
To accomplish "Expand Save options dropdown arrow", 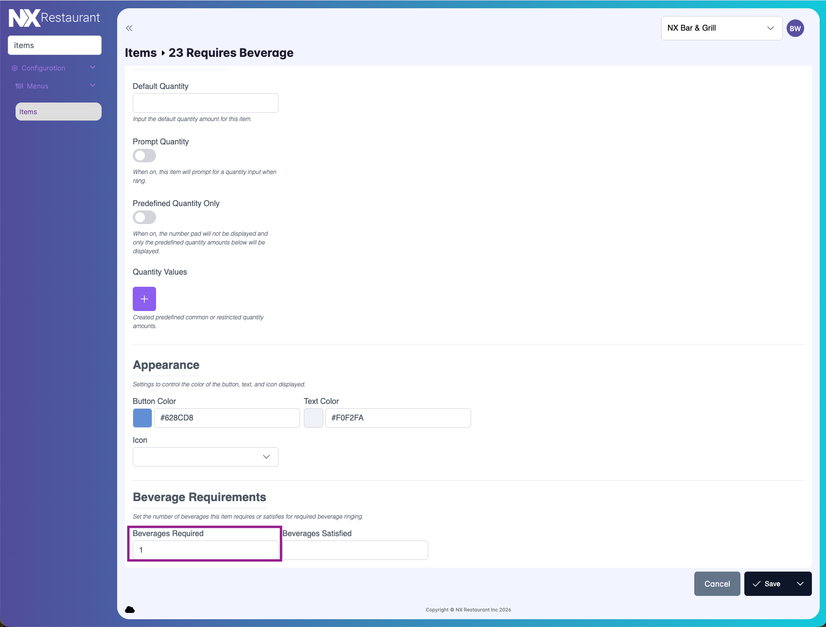I will point(800,584).
